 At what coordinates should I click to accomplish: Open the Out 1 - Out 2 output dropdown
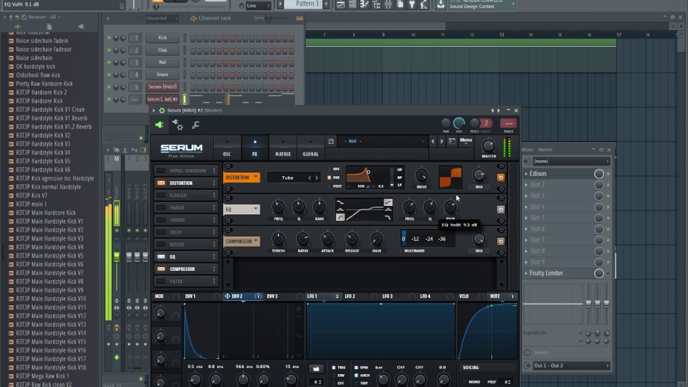click(572, 365)
